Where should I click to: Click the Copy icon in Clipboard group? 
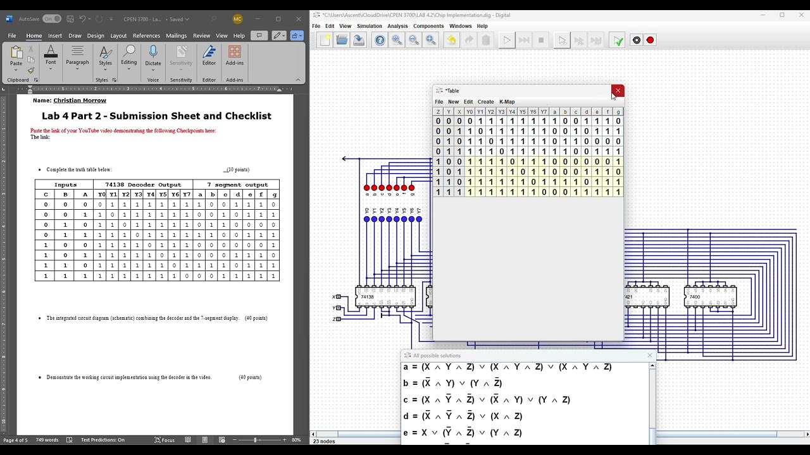[x=31, y=60]
